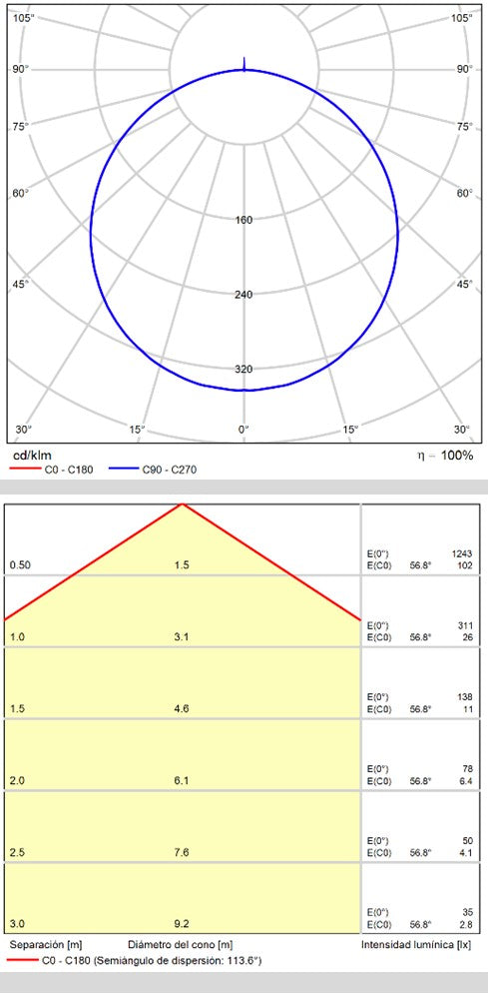The image size is (488, 994).
Task: Click the η = 100% efficiency text
Action: pyautogui.click(x=449, y=455)
